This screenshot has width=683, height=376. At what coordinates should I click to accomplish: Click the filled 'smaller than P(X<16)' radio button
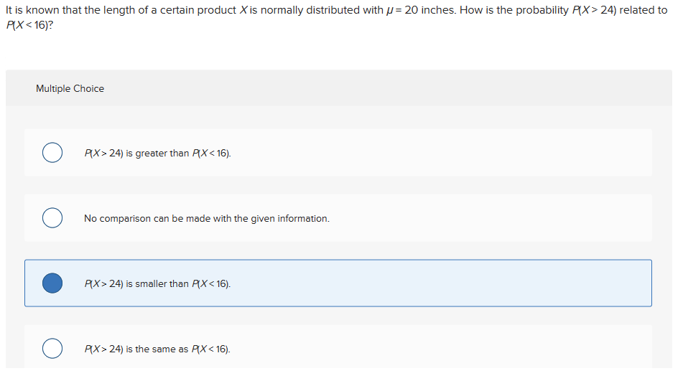tap(52, 283)
